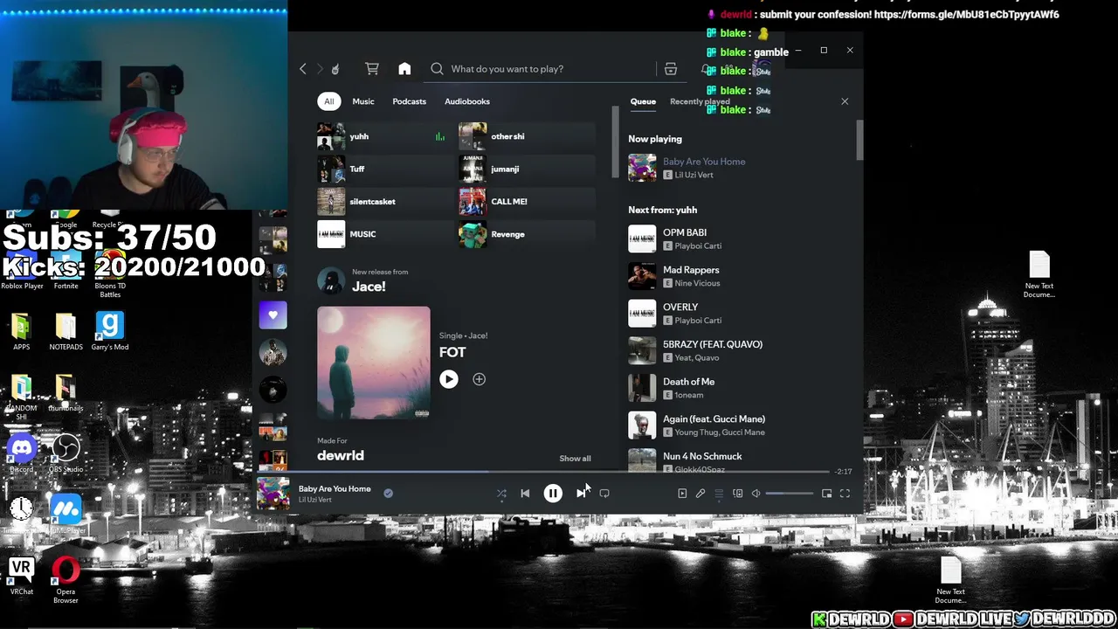Open VRChat desktop shortcut
Screen dimensions: 1118x629
pyautogui.click(x=22, y=577)
